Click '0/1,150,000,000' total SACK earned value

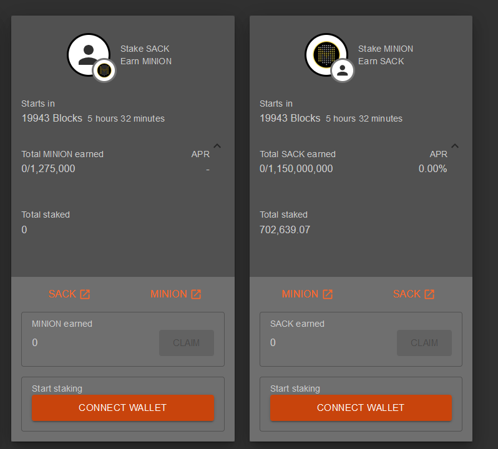pos(296,168)
